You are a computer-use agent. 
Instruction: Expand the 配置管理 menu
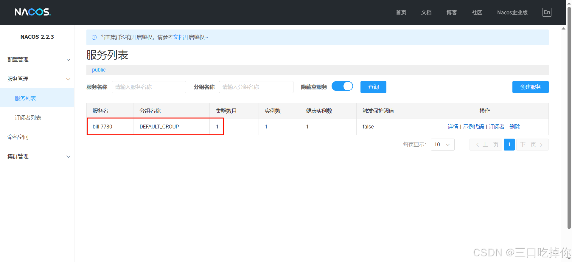click(37, 60)
